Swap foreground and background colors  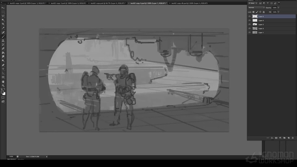pyautogui.click(x=4, y=89)
